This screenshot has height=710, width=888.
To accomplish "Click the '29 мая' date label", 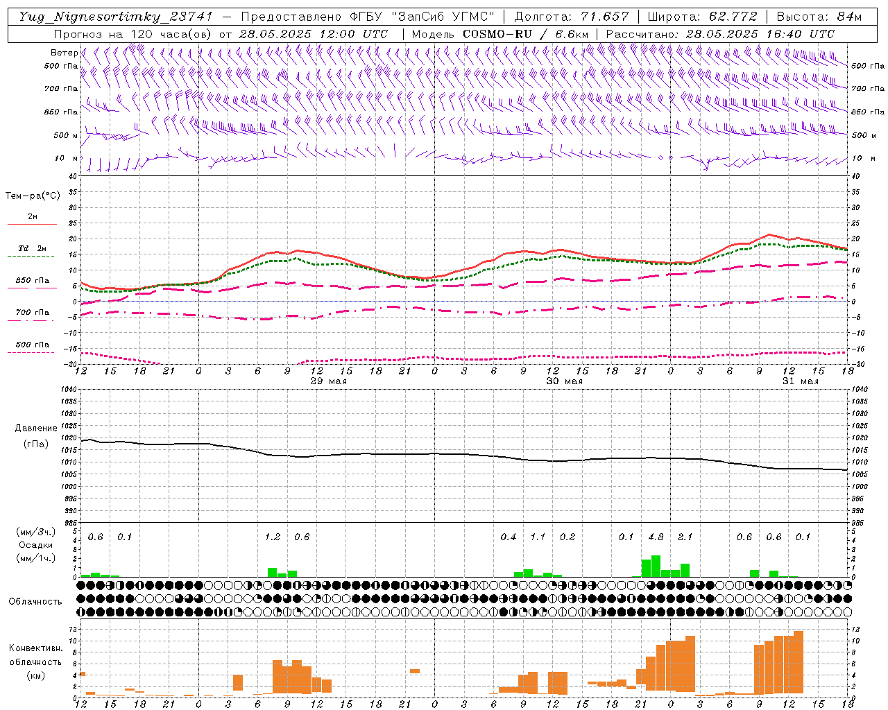I will (329, 381).
